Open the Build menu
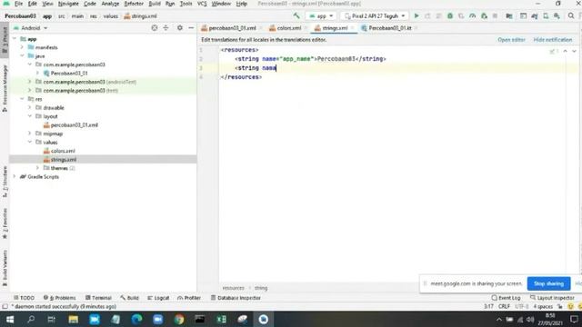This screenshot has width=582, height=327. [155, 4]
